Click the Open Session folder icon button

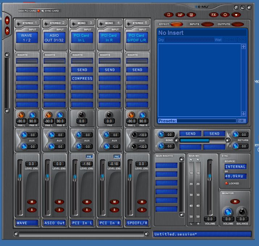coord(180,15)
